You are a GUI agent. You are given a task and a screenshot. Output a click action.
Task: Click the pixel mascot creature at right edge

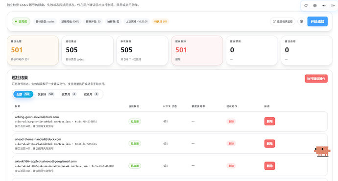click(x=322, y=151)
